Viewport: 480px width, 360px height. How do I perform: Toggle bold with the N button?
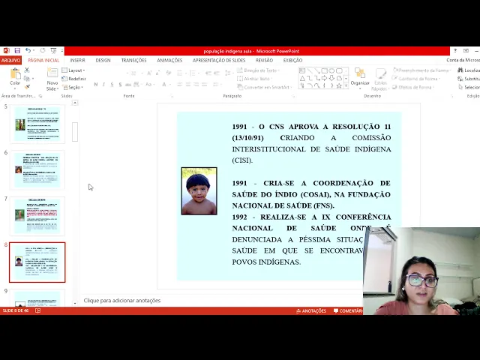[96, 85]
